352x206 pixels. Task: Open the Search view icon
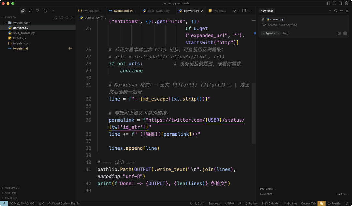click(30, 11)
